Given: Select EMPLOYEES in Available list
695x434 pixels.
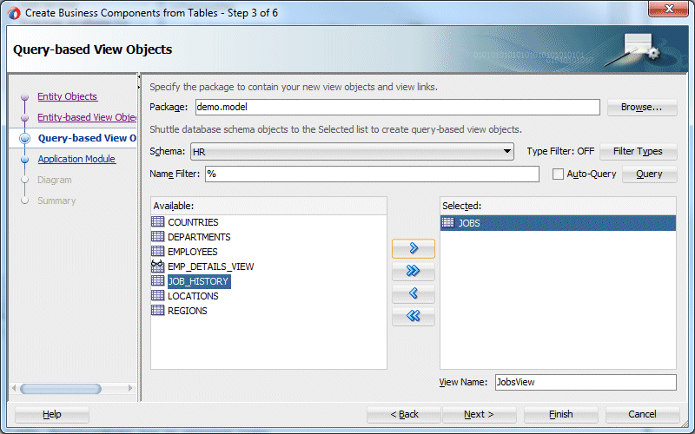Looking at the screenshot, I should pyautogui.click(x=193, y=252).
